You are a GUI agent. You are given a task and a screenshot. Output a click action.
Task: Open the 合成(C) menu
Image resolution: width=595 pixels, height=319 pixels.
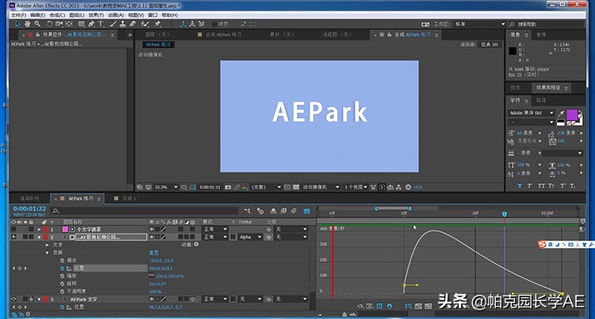57,15
